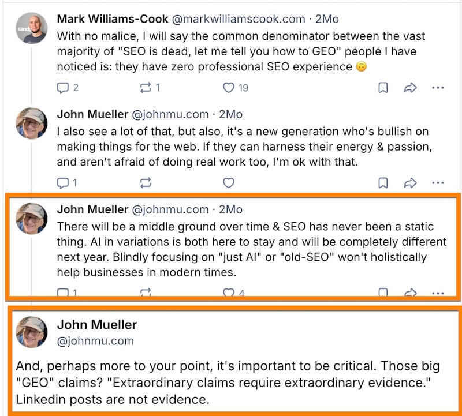Bookmark Mark Williams-Cook's post
Image resolution: width=462 pixels, height=416 pixels.
[x=382, y=88]
